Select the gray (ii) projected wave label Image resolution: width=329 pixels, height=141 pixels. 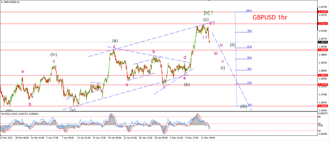233,45
